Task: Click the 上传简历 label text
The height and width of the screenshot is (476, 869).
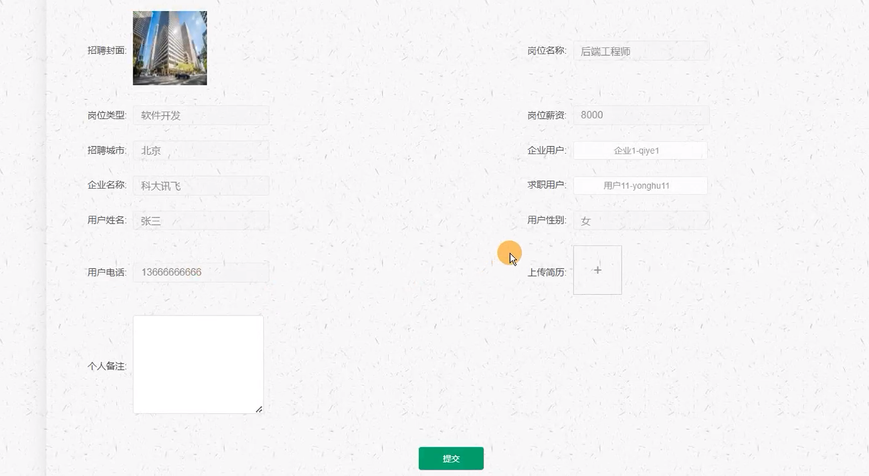Action: click(x=546, y=273)
